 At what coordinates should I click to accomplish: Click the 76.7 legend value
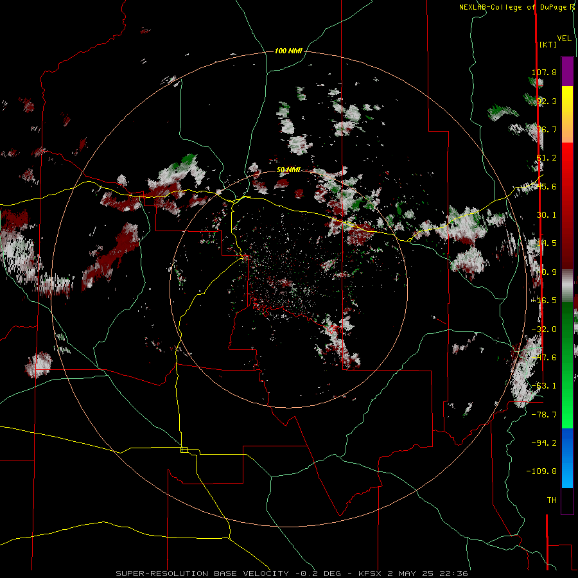tap(547, 129)
